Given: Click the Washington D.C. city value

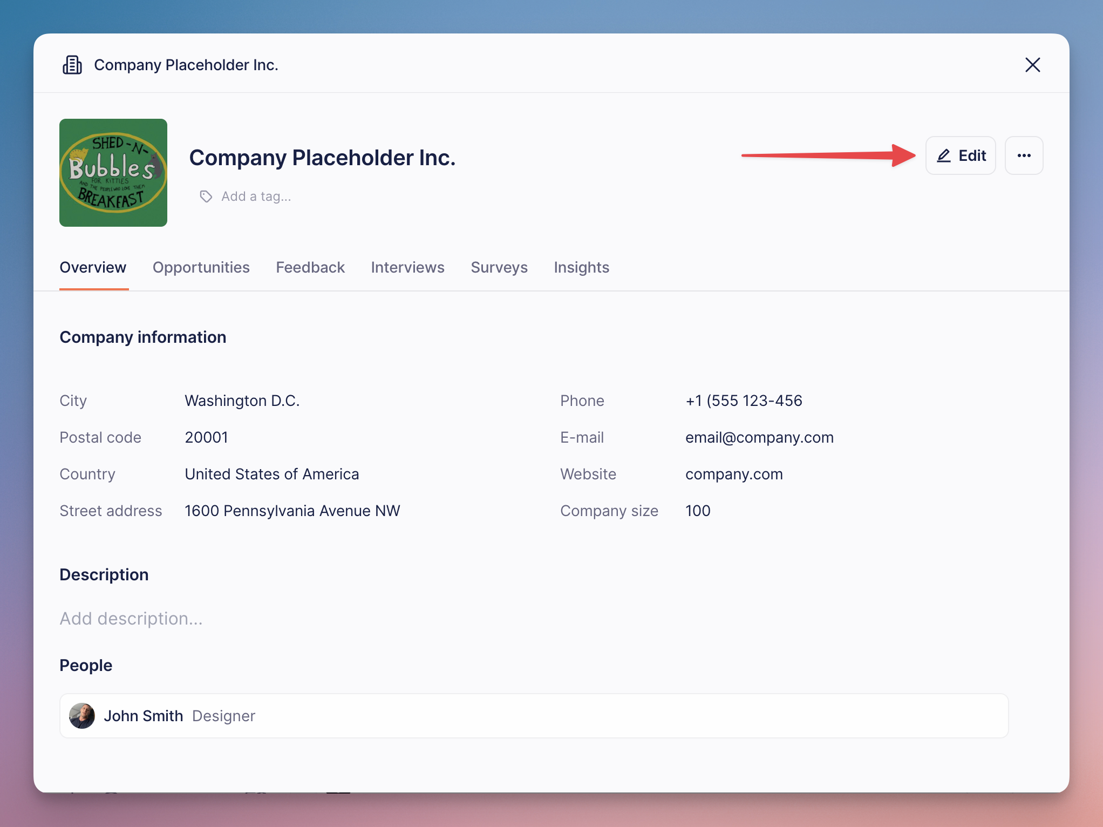Looking at the screenshot, I should tap(242, 401).
